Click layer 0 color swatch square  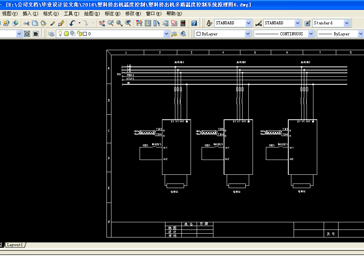pyautogui.click(x=85, y=34)
